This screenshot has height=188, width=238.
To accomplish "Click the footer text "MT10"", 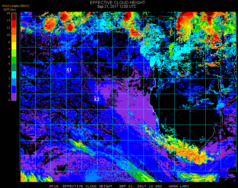I will [x=54, y=186].
